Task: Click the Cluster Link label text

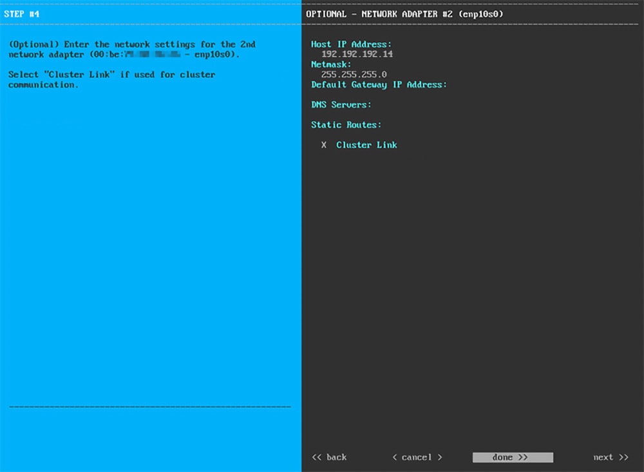Action: (366, 145)
